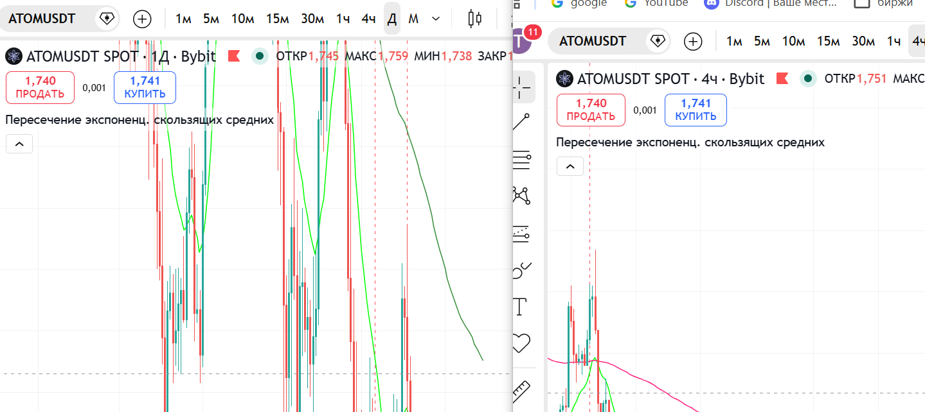Click red flag icon in right chart legend

(x=782, y=79)
